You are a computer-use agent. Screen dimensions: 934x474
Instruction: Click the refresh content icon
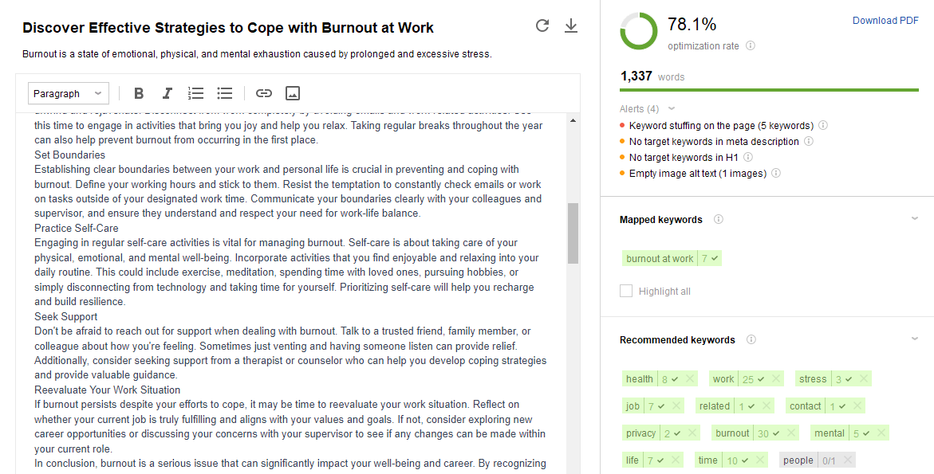tap(542, 25)
